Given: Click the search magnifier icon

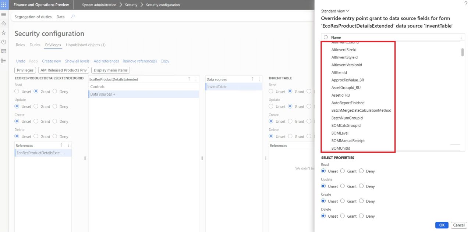Looking at the screenshot, I should pos(72,17).
